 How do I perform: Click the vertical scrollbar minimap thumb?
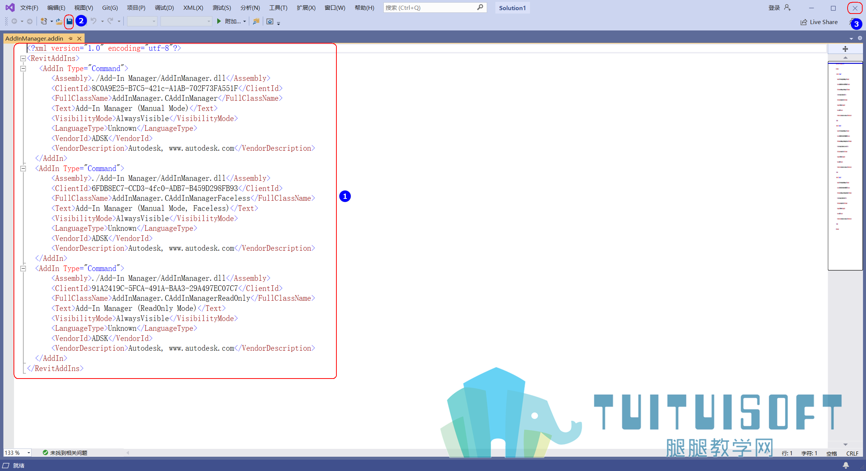click(845, 166)
